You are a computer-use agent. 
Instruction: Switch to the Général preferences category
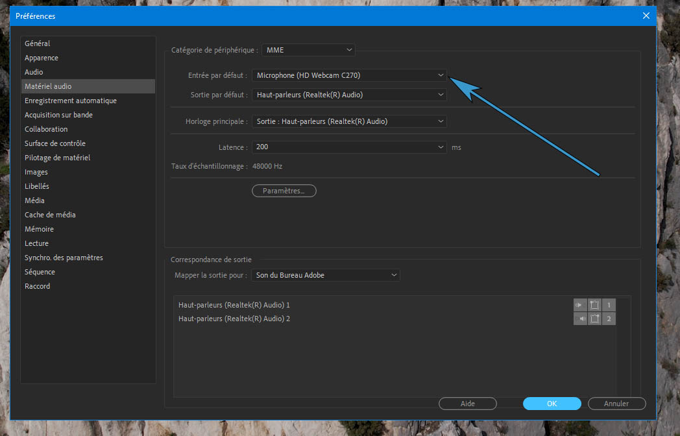click(38, 43)
